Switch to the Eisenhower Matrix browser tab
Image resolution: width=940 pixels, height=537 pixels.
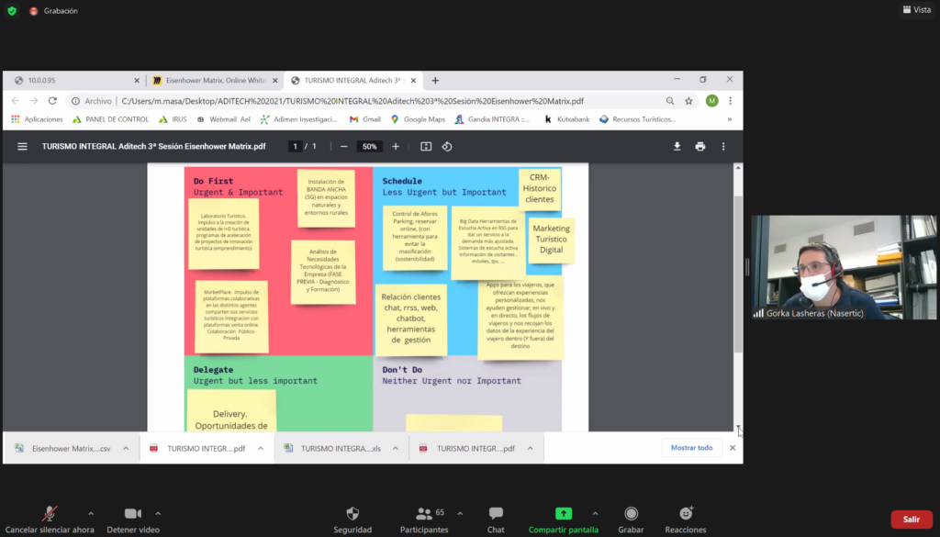[x=214, y=80]
